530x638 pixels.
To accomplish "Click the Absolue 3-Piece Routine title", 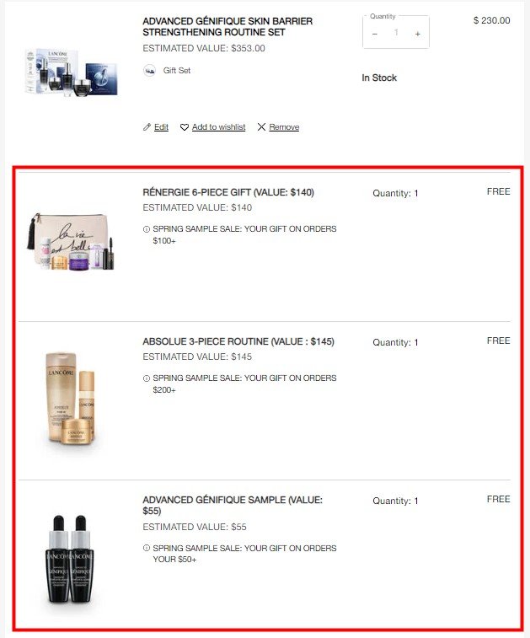I will point(238,341).
